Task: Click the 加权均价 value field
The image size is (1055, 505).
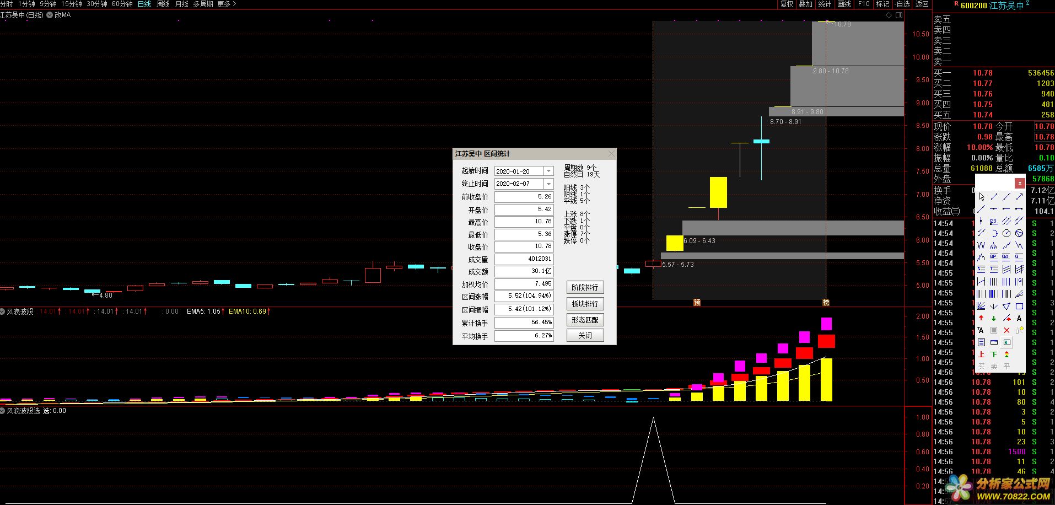Action: click(x=524, y=284)
